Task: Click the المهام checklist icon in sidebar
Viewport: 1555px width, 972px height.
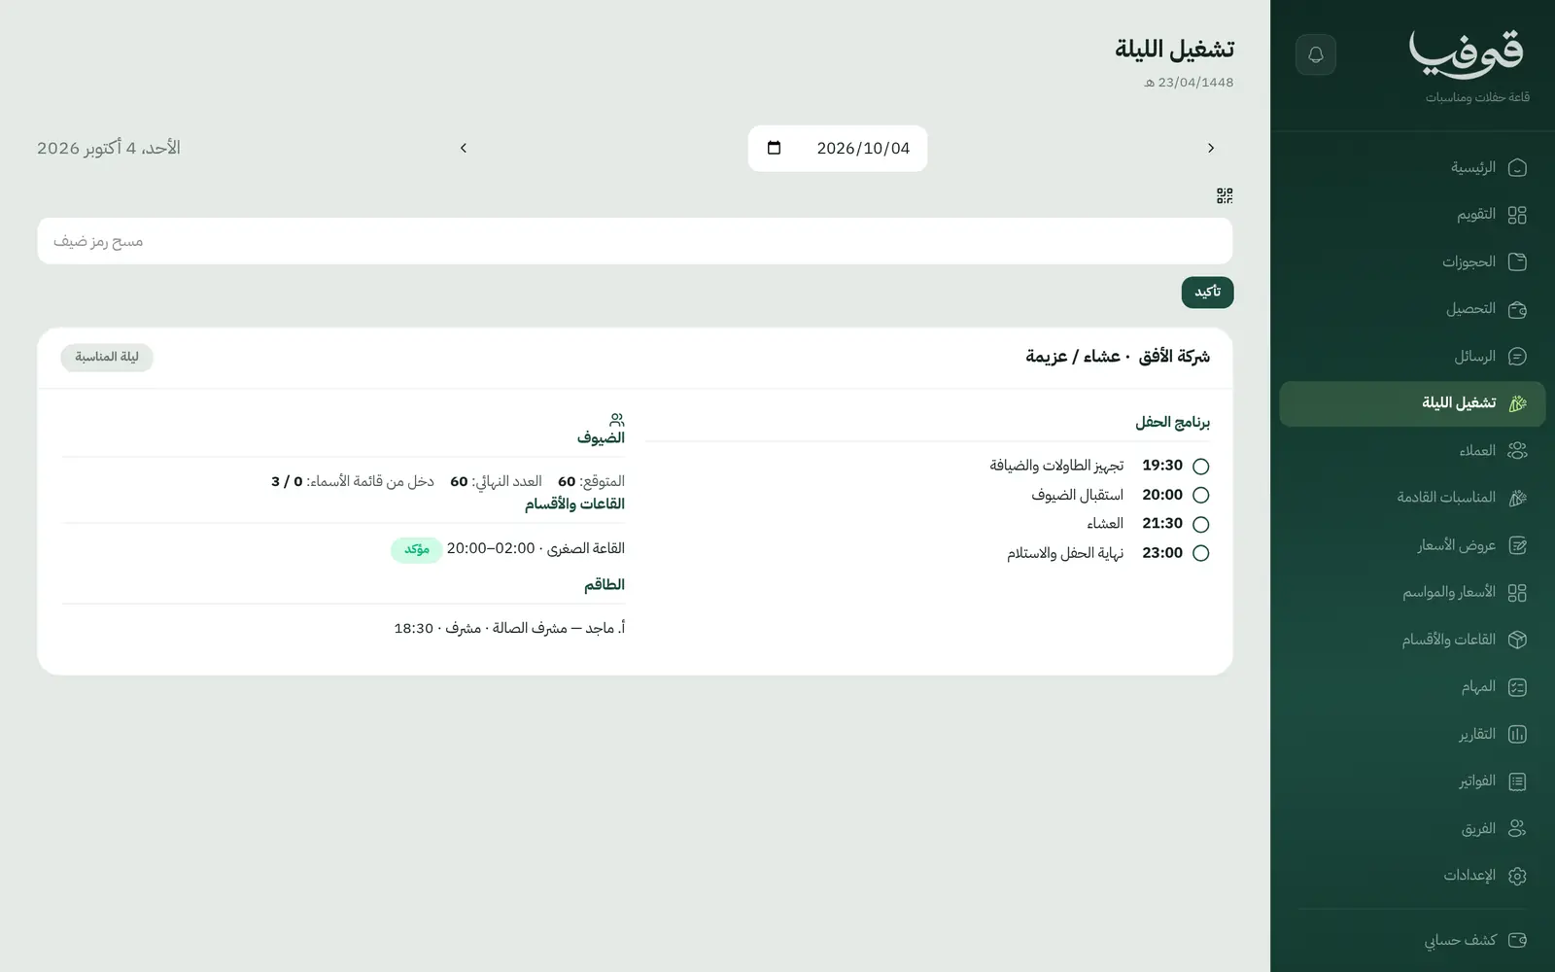Action: [1517, 687]
